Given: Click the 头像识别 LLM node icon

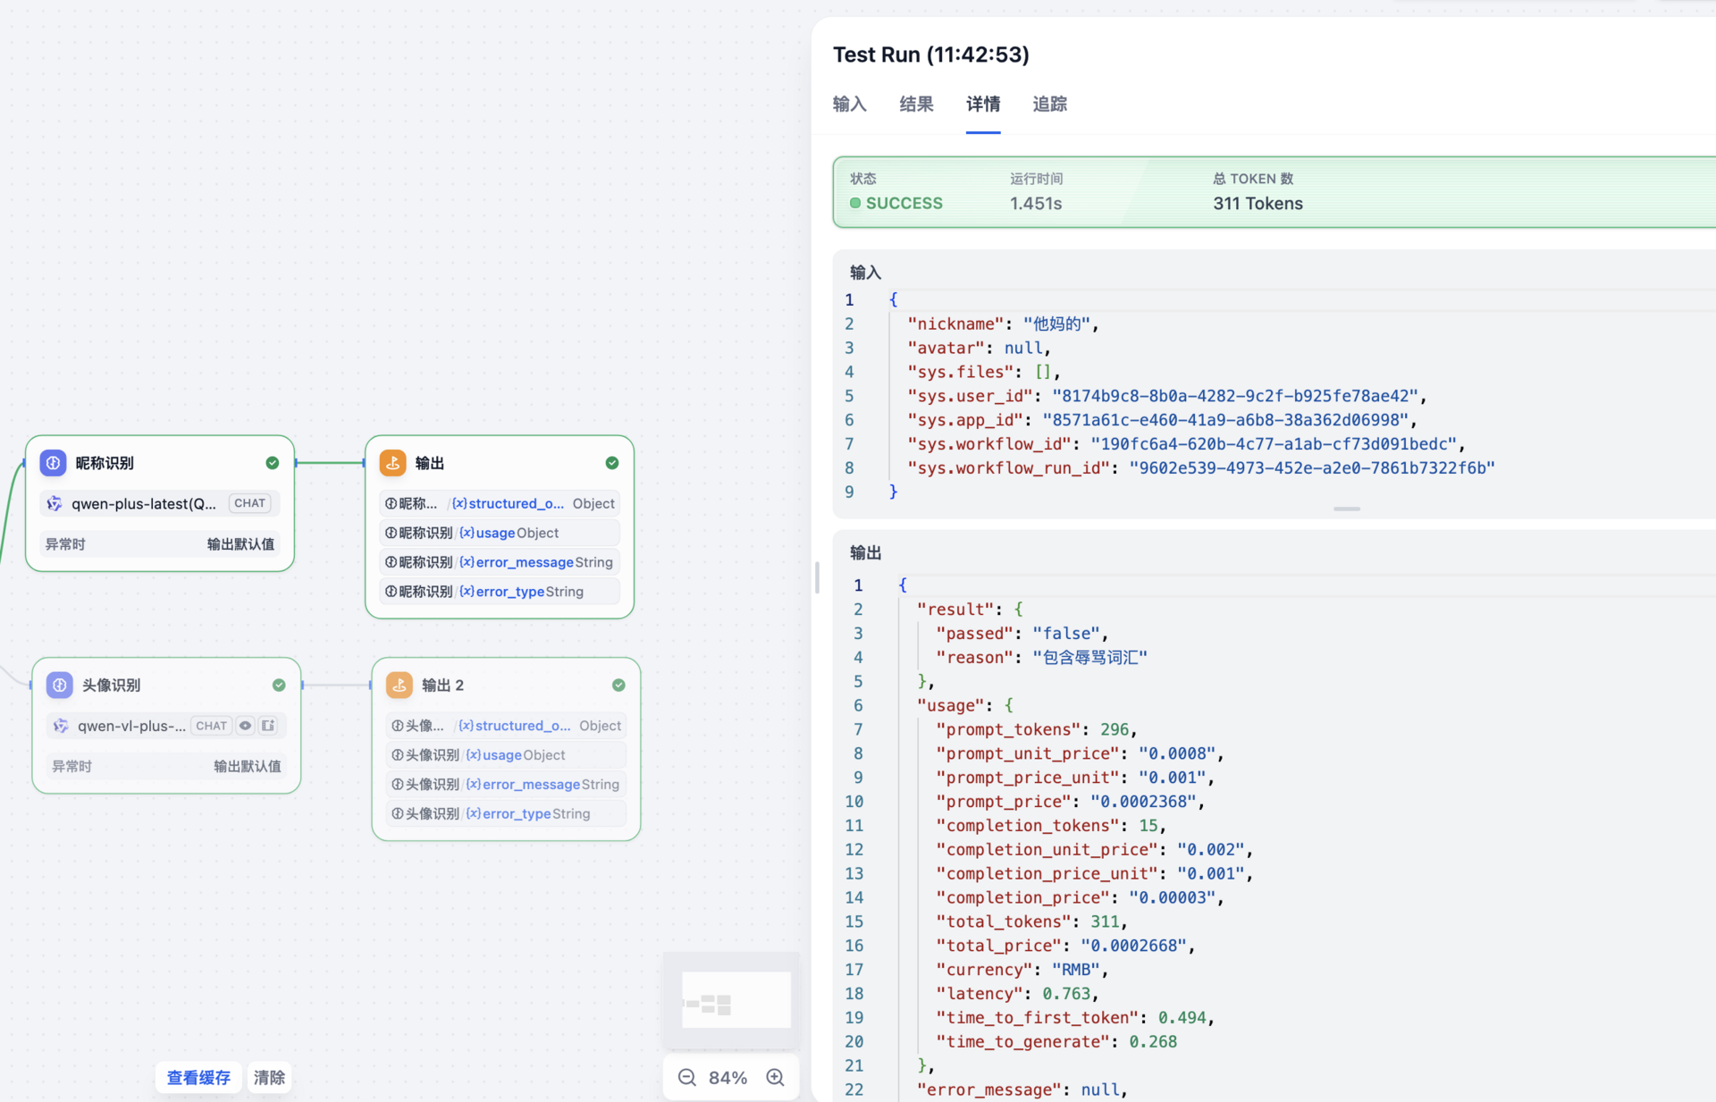Looking at the screenshot, I should coord(59,685).
